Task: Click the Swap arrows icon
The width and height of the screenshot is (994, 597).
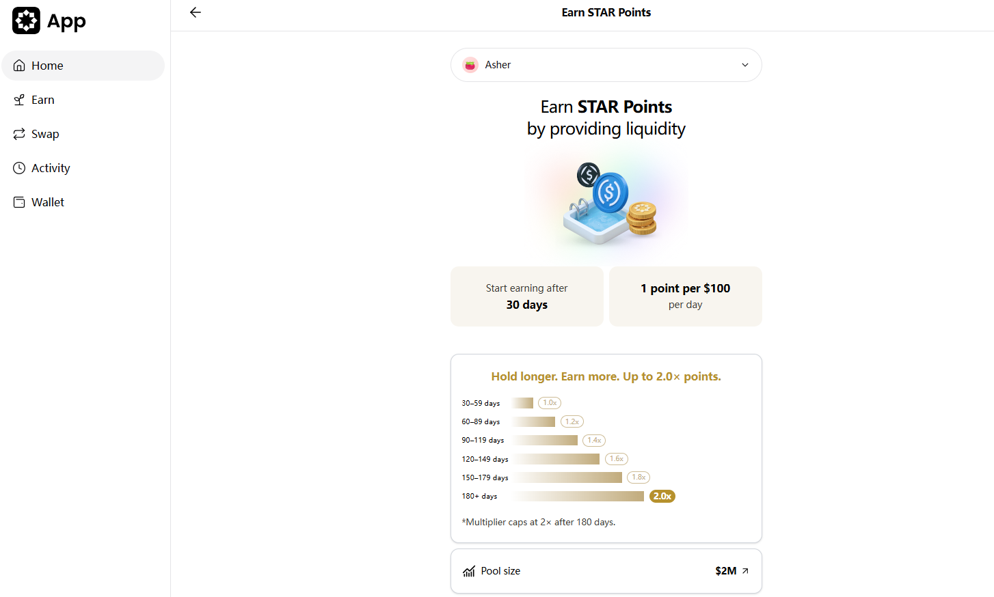Action: tap(19, 133)
